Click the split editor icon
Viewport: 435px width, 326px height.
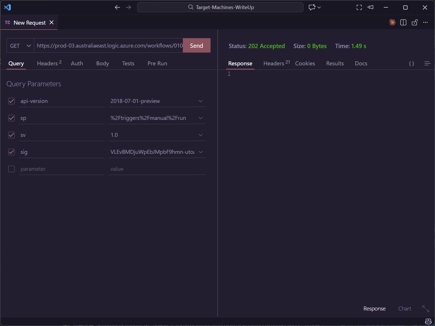pos(403,22)
